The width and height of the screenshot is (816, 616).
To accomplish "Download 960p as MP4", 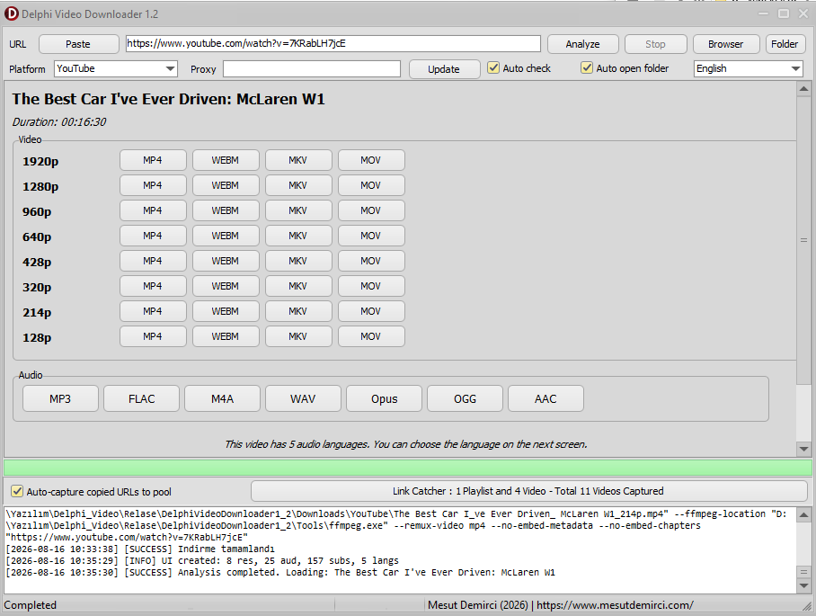I will [153, 210].
